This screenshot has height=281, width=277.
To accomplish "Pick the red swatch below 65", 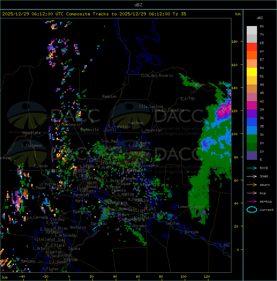I will point(252,47).
